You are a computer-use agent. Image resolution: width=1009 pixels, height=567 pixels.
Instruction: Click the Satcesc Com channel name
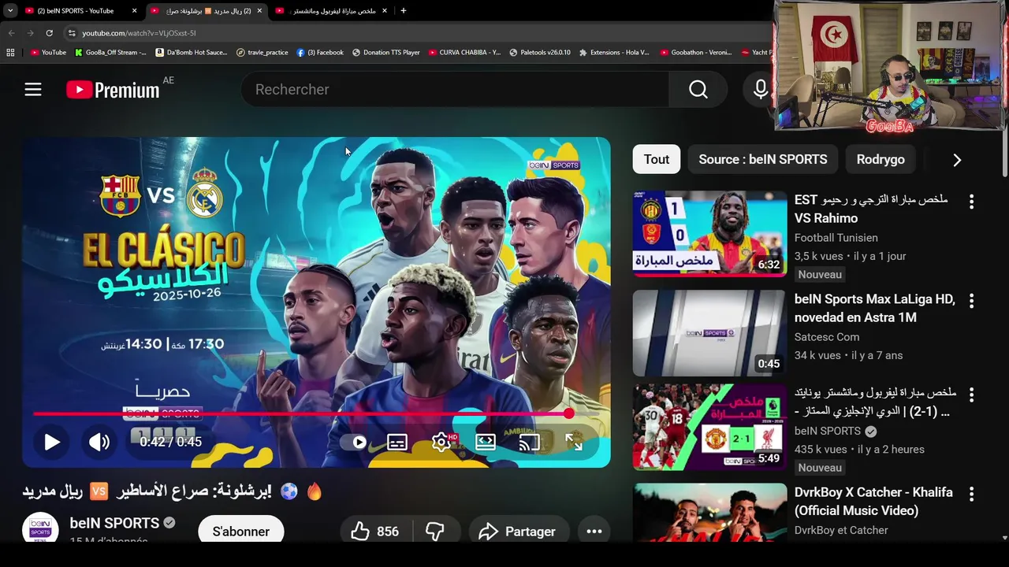[x=827, y=337]
